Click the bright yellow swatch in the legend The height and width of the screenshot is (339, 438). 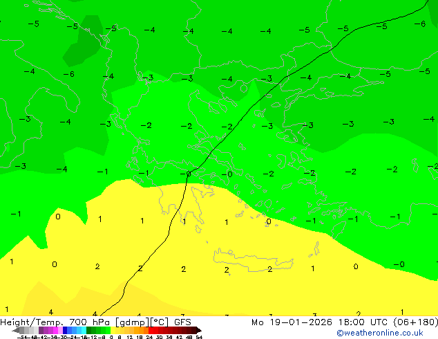point(113,330)
